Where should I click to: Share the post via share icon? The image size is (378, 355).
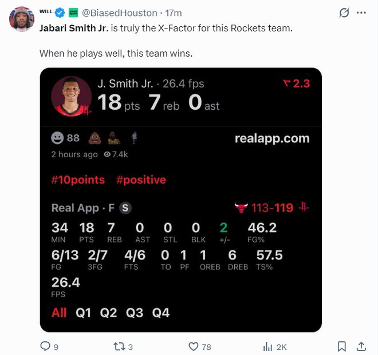pos(361,346)
